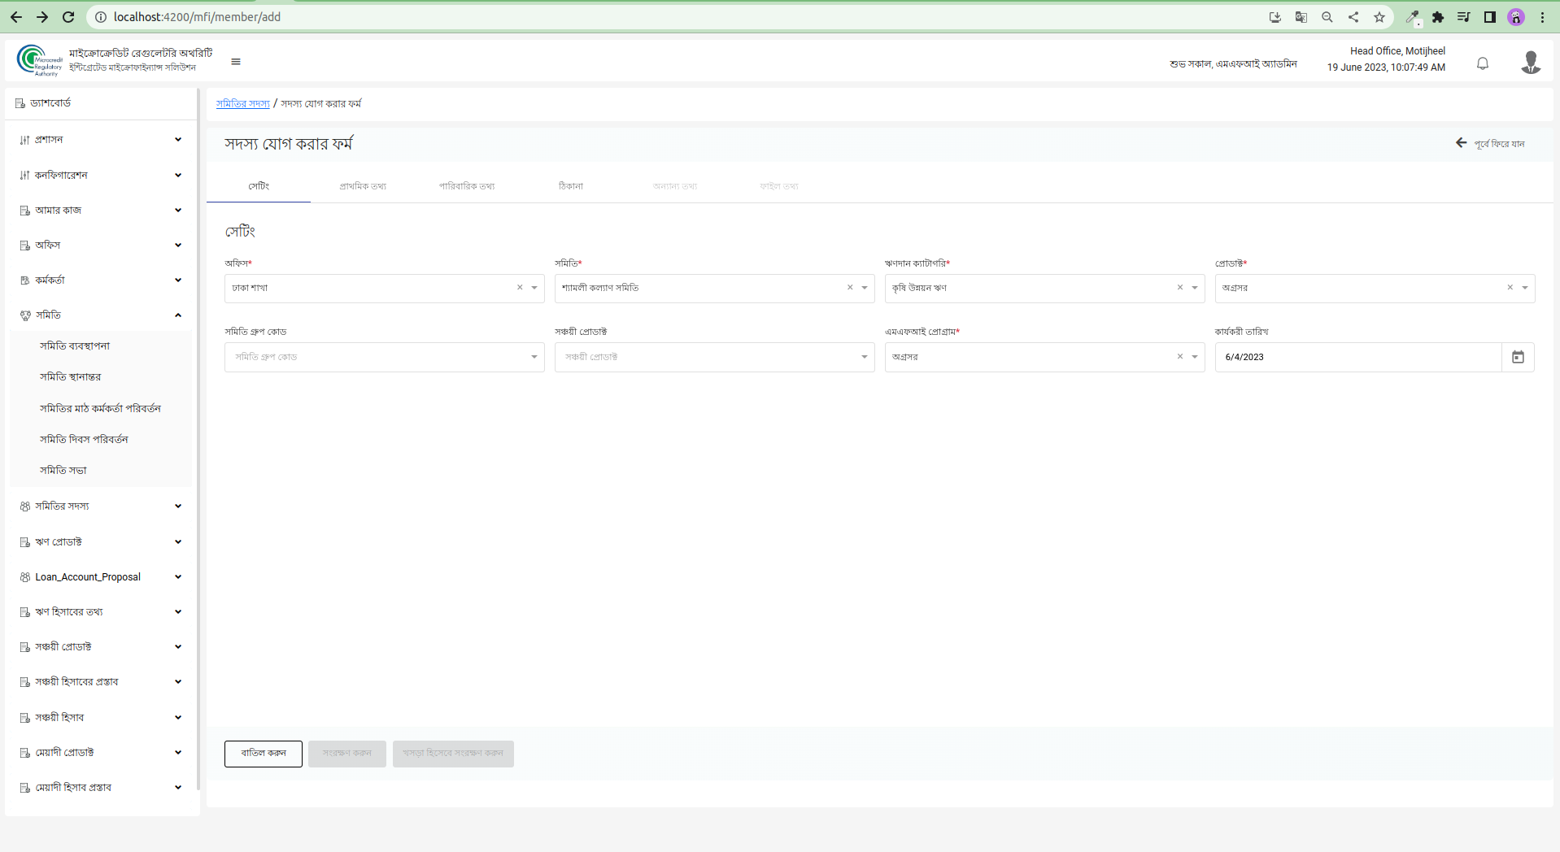Click the browser address bar URL

pos(197,17)
